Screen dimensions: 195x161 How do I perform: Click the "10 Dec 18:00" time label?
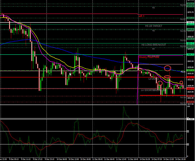85,159
